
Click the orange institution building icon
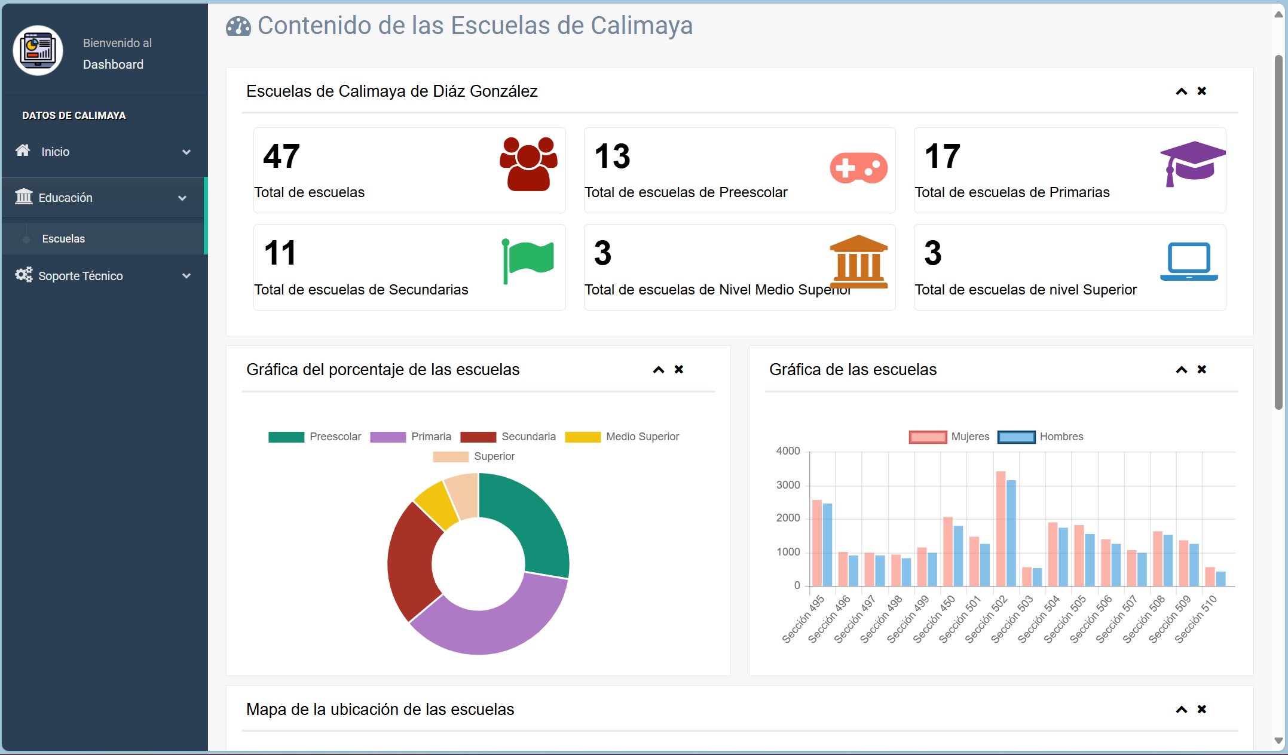pos(859,261)
